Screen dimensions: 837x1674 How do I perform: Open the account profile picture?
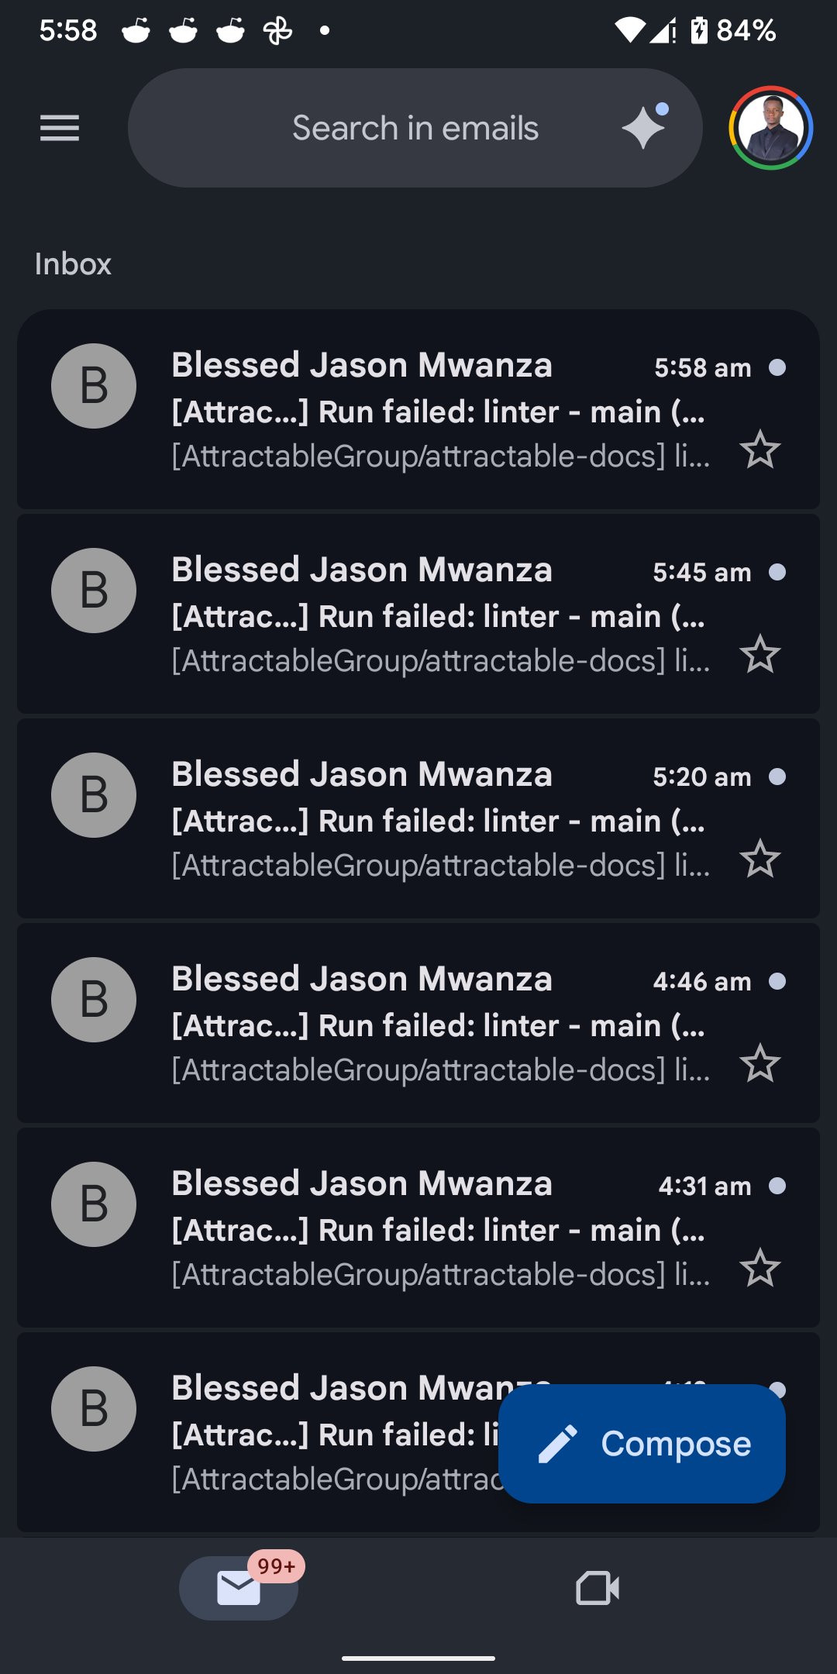pos(770,128)
